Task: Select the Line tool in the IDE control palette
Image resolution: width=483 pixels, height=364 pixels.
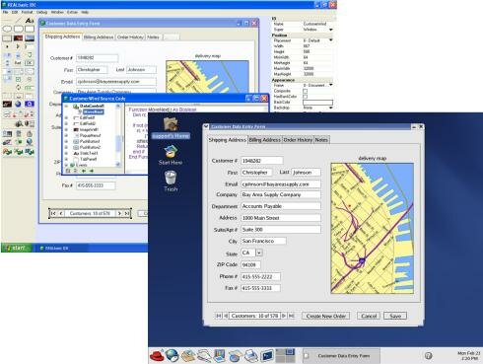Action: tap(18, 21)
